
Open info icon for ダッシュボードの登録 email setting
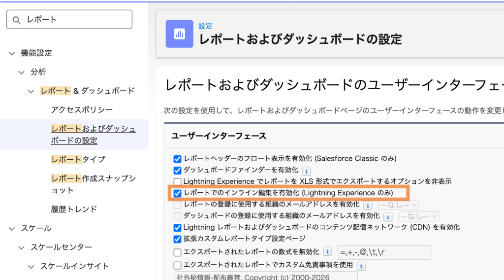coord(388,216)
